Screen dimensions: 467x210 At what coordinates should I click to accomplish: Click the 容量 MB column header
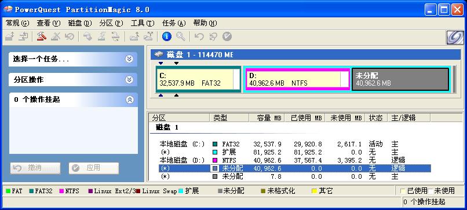[267, 118]
